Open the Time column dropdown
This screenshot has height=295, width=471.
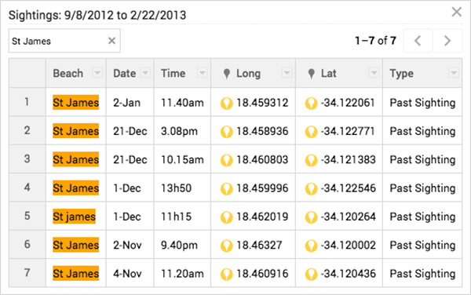point(203,73)
